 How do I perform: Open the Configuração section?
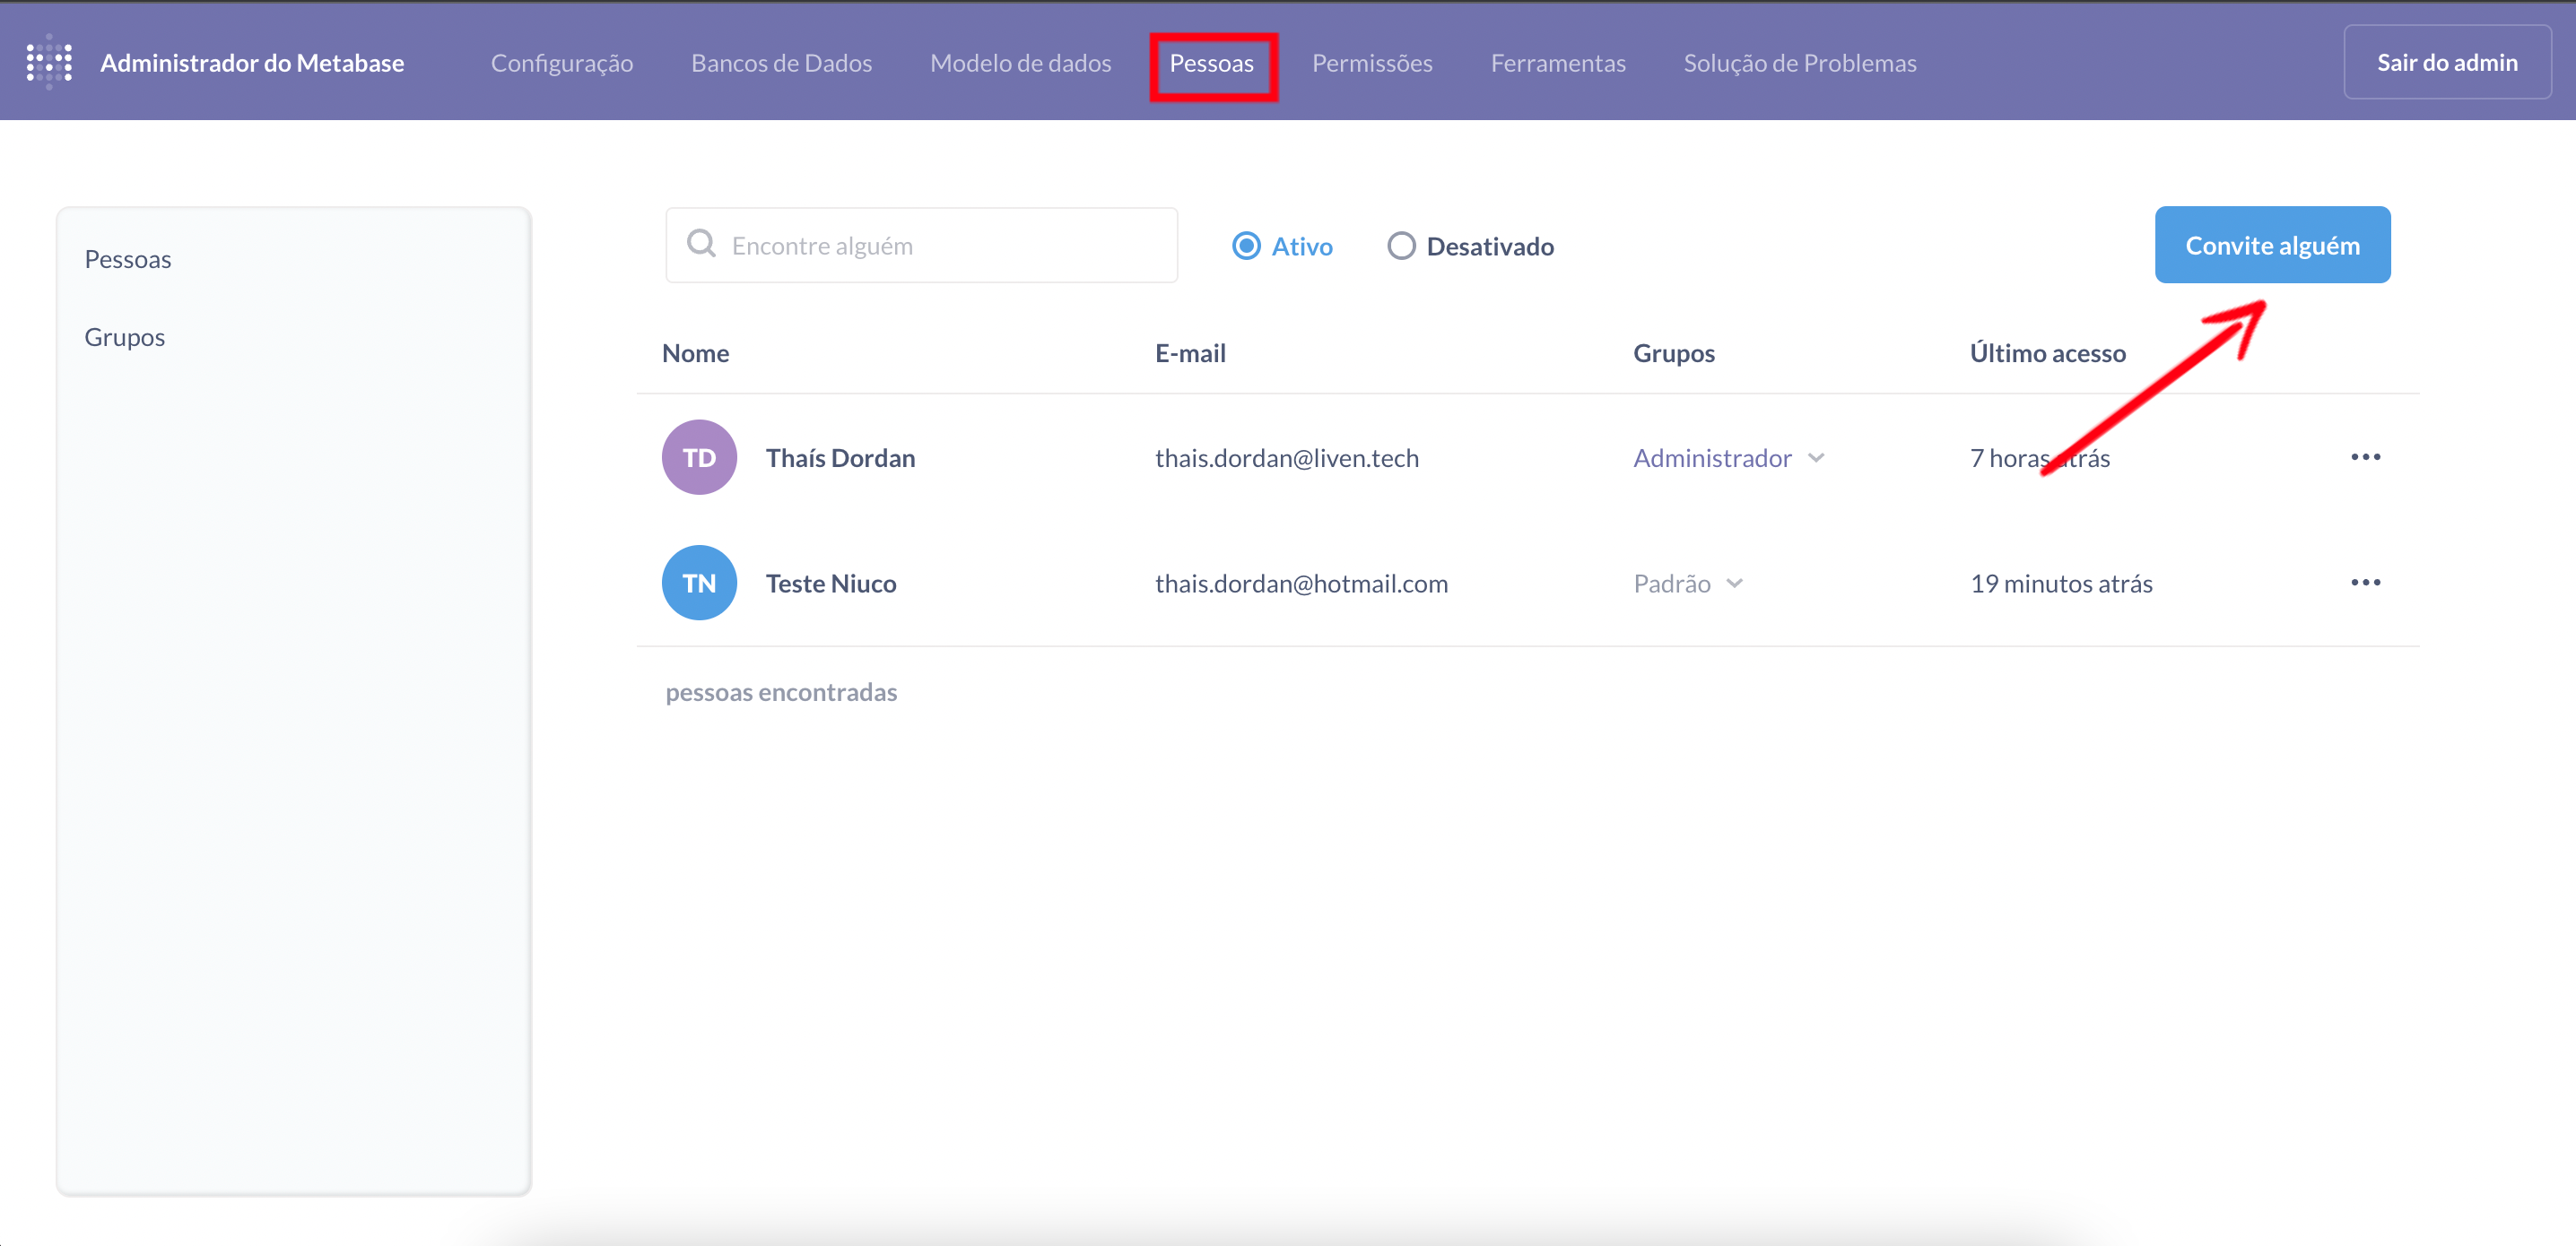[561, 63]
